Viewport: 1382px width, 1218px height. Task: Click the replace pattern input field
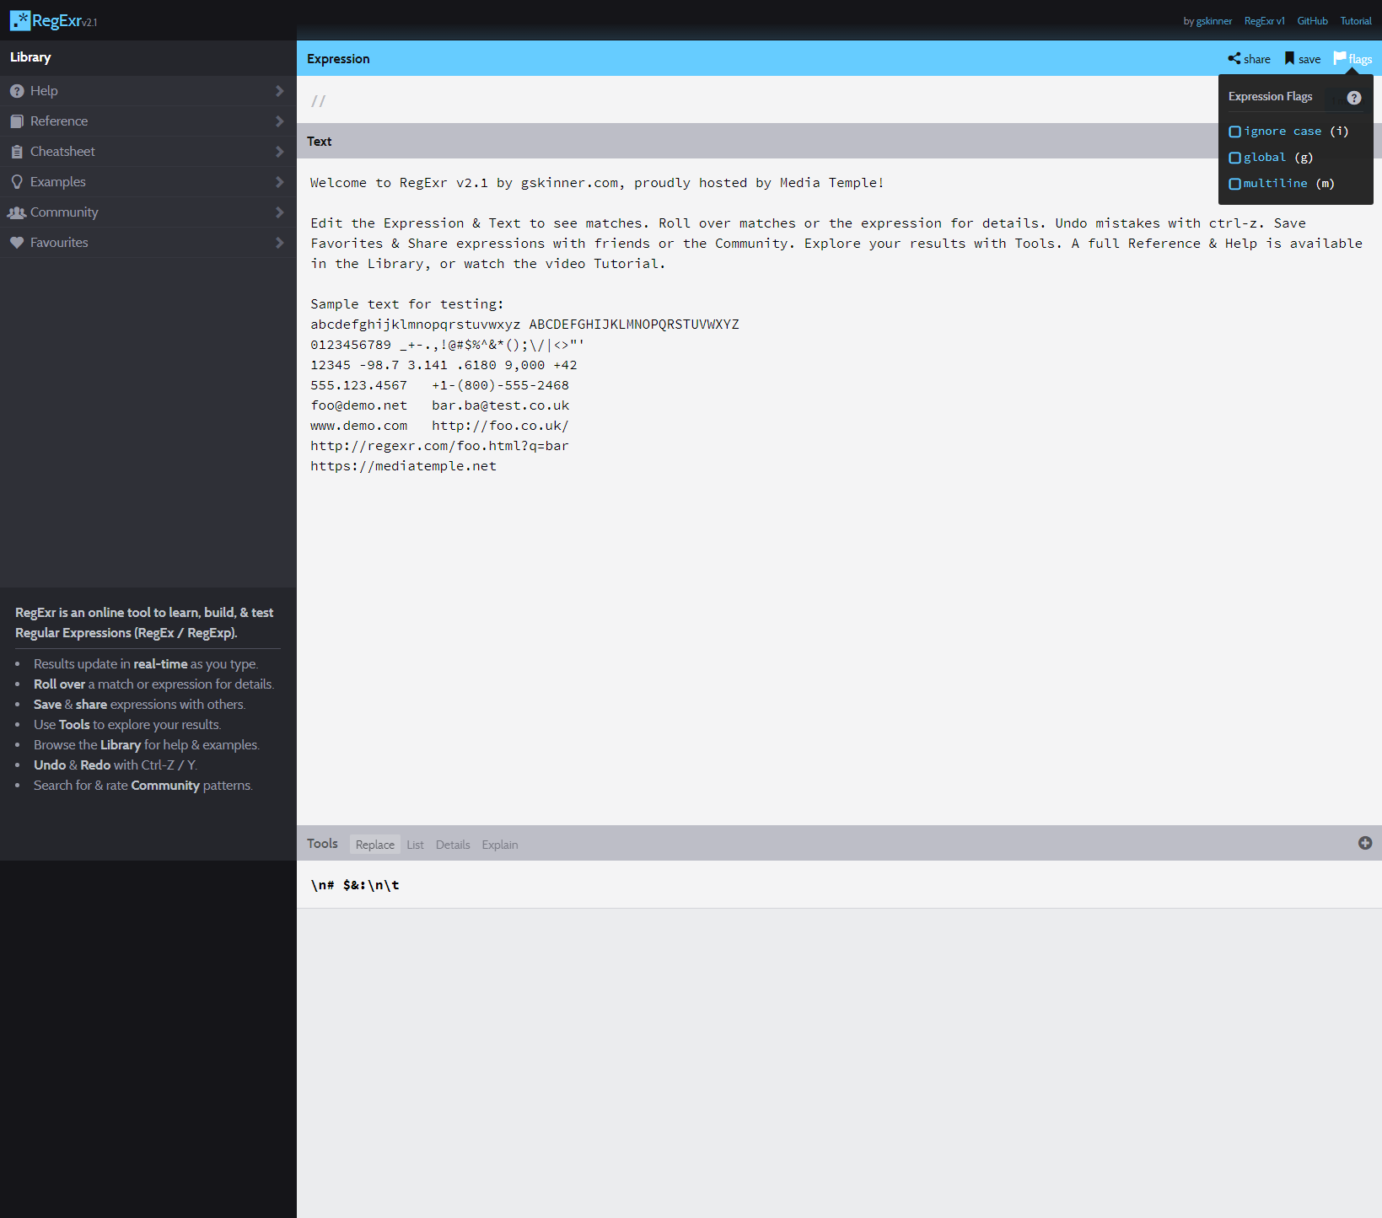tap(839, 884)
